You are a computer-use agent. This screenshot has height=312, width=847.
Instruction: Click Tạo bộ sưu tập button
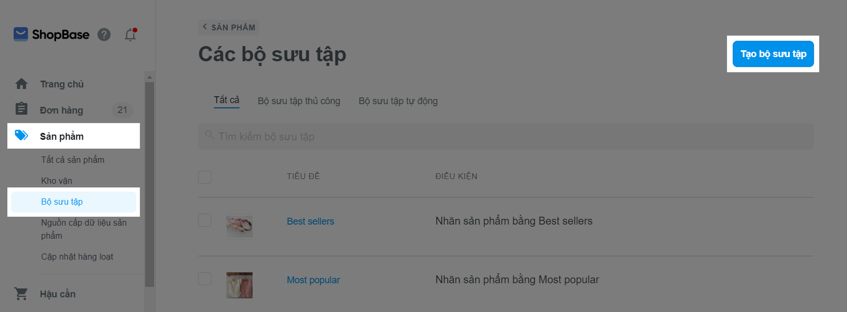click(773, 54)
